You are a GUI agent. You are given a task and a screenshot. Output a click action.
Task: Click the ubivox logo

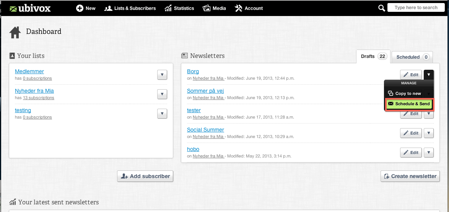coord(30,8)
